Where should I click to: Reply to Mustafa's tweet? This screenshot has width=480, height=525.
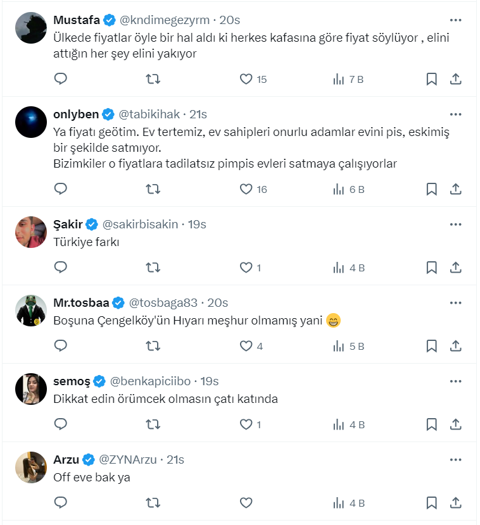coord(61,79)
